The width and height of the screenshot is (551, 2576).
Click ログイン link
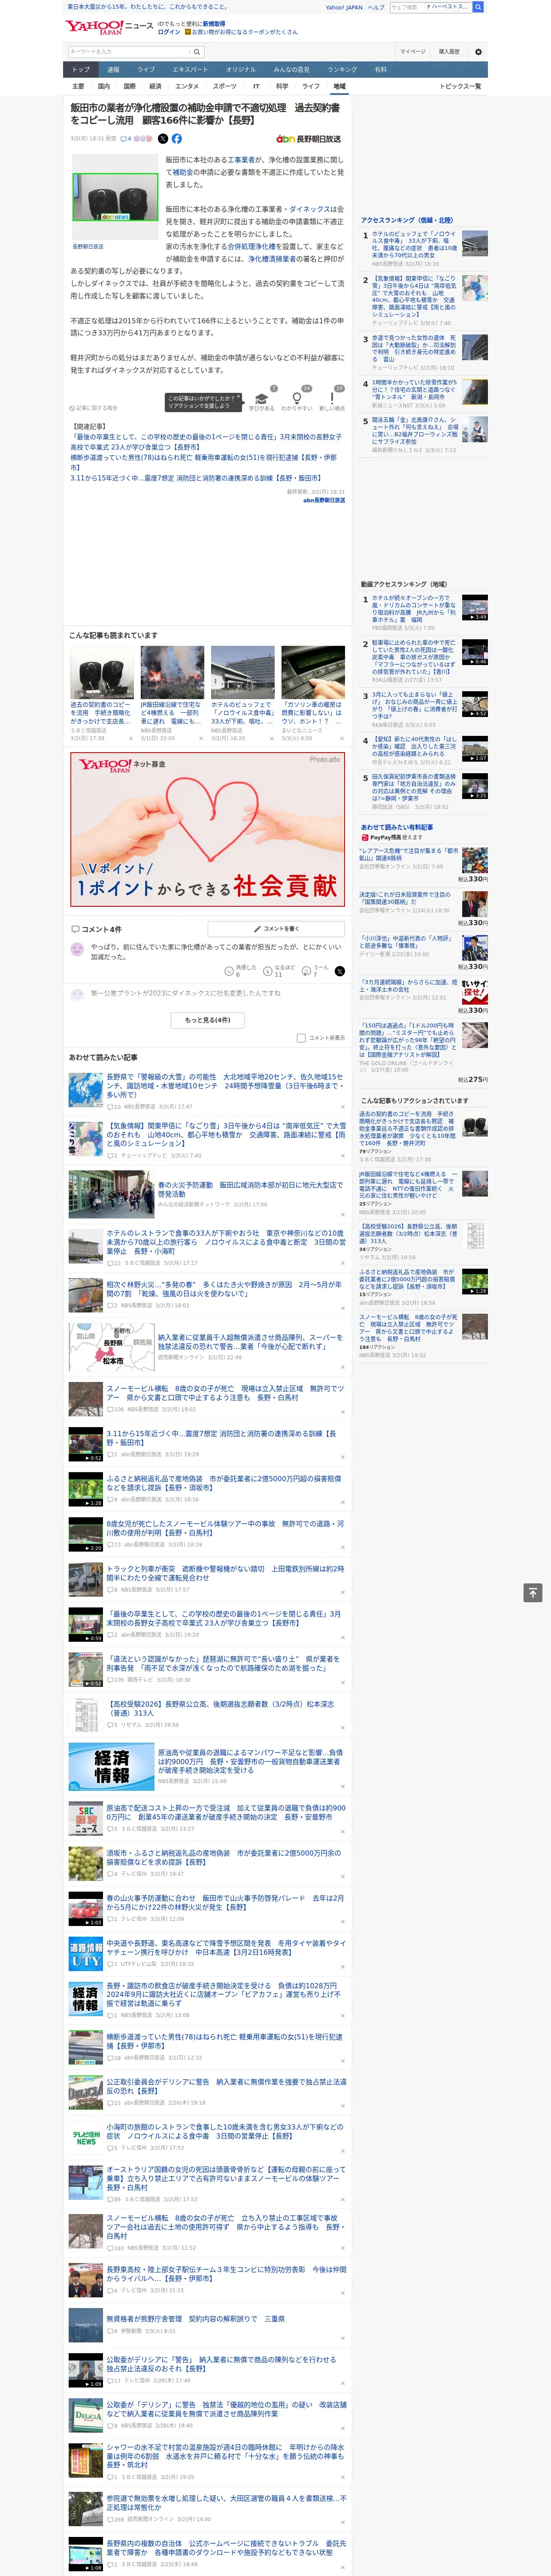pyautogui.click(x=169, y=32)
